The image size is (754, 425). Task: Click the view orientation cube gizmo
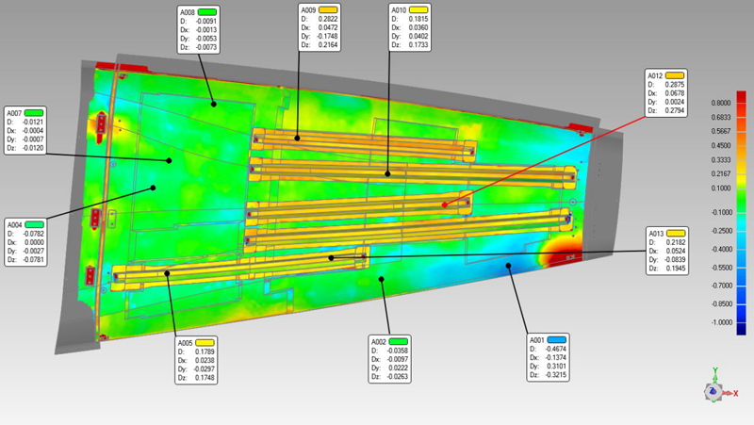tap(715, 390)
